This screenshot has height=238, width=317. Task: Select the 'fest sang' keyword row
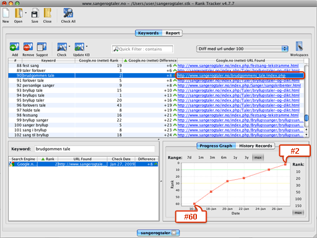point(156,66)
